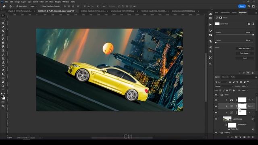Toggle Motion Blur filter visibility
Screen dimensions: 258x145
(x=229, y=129)
